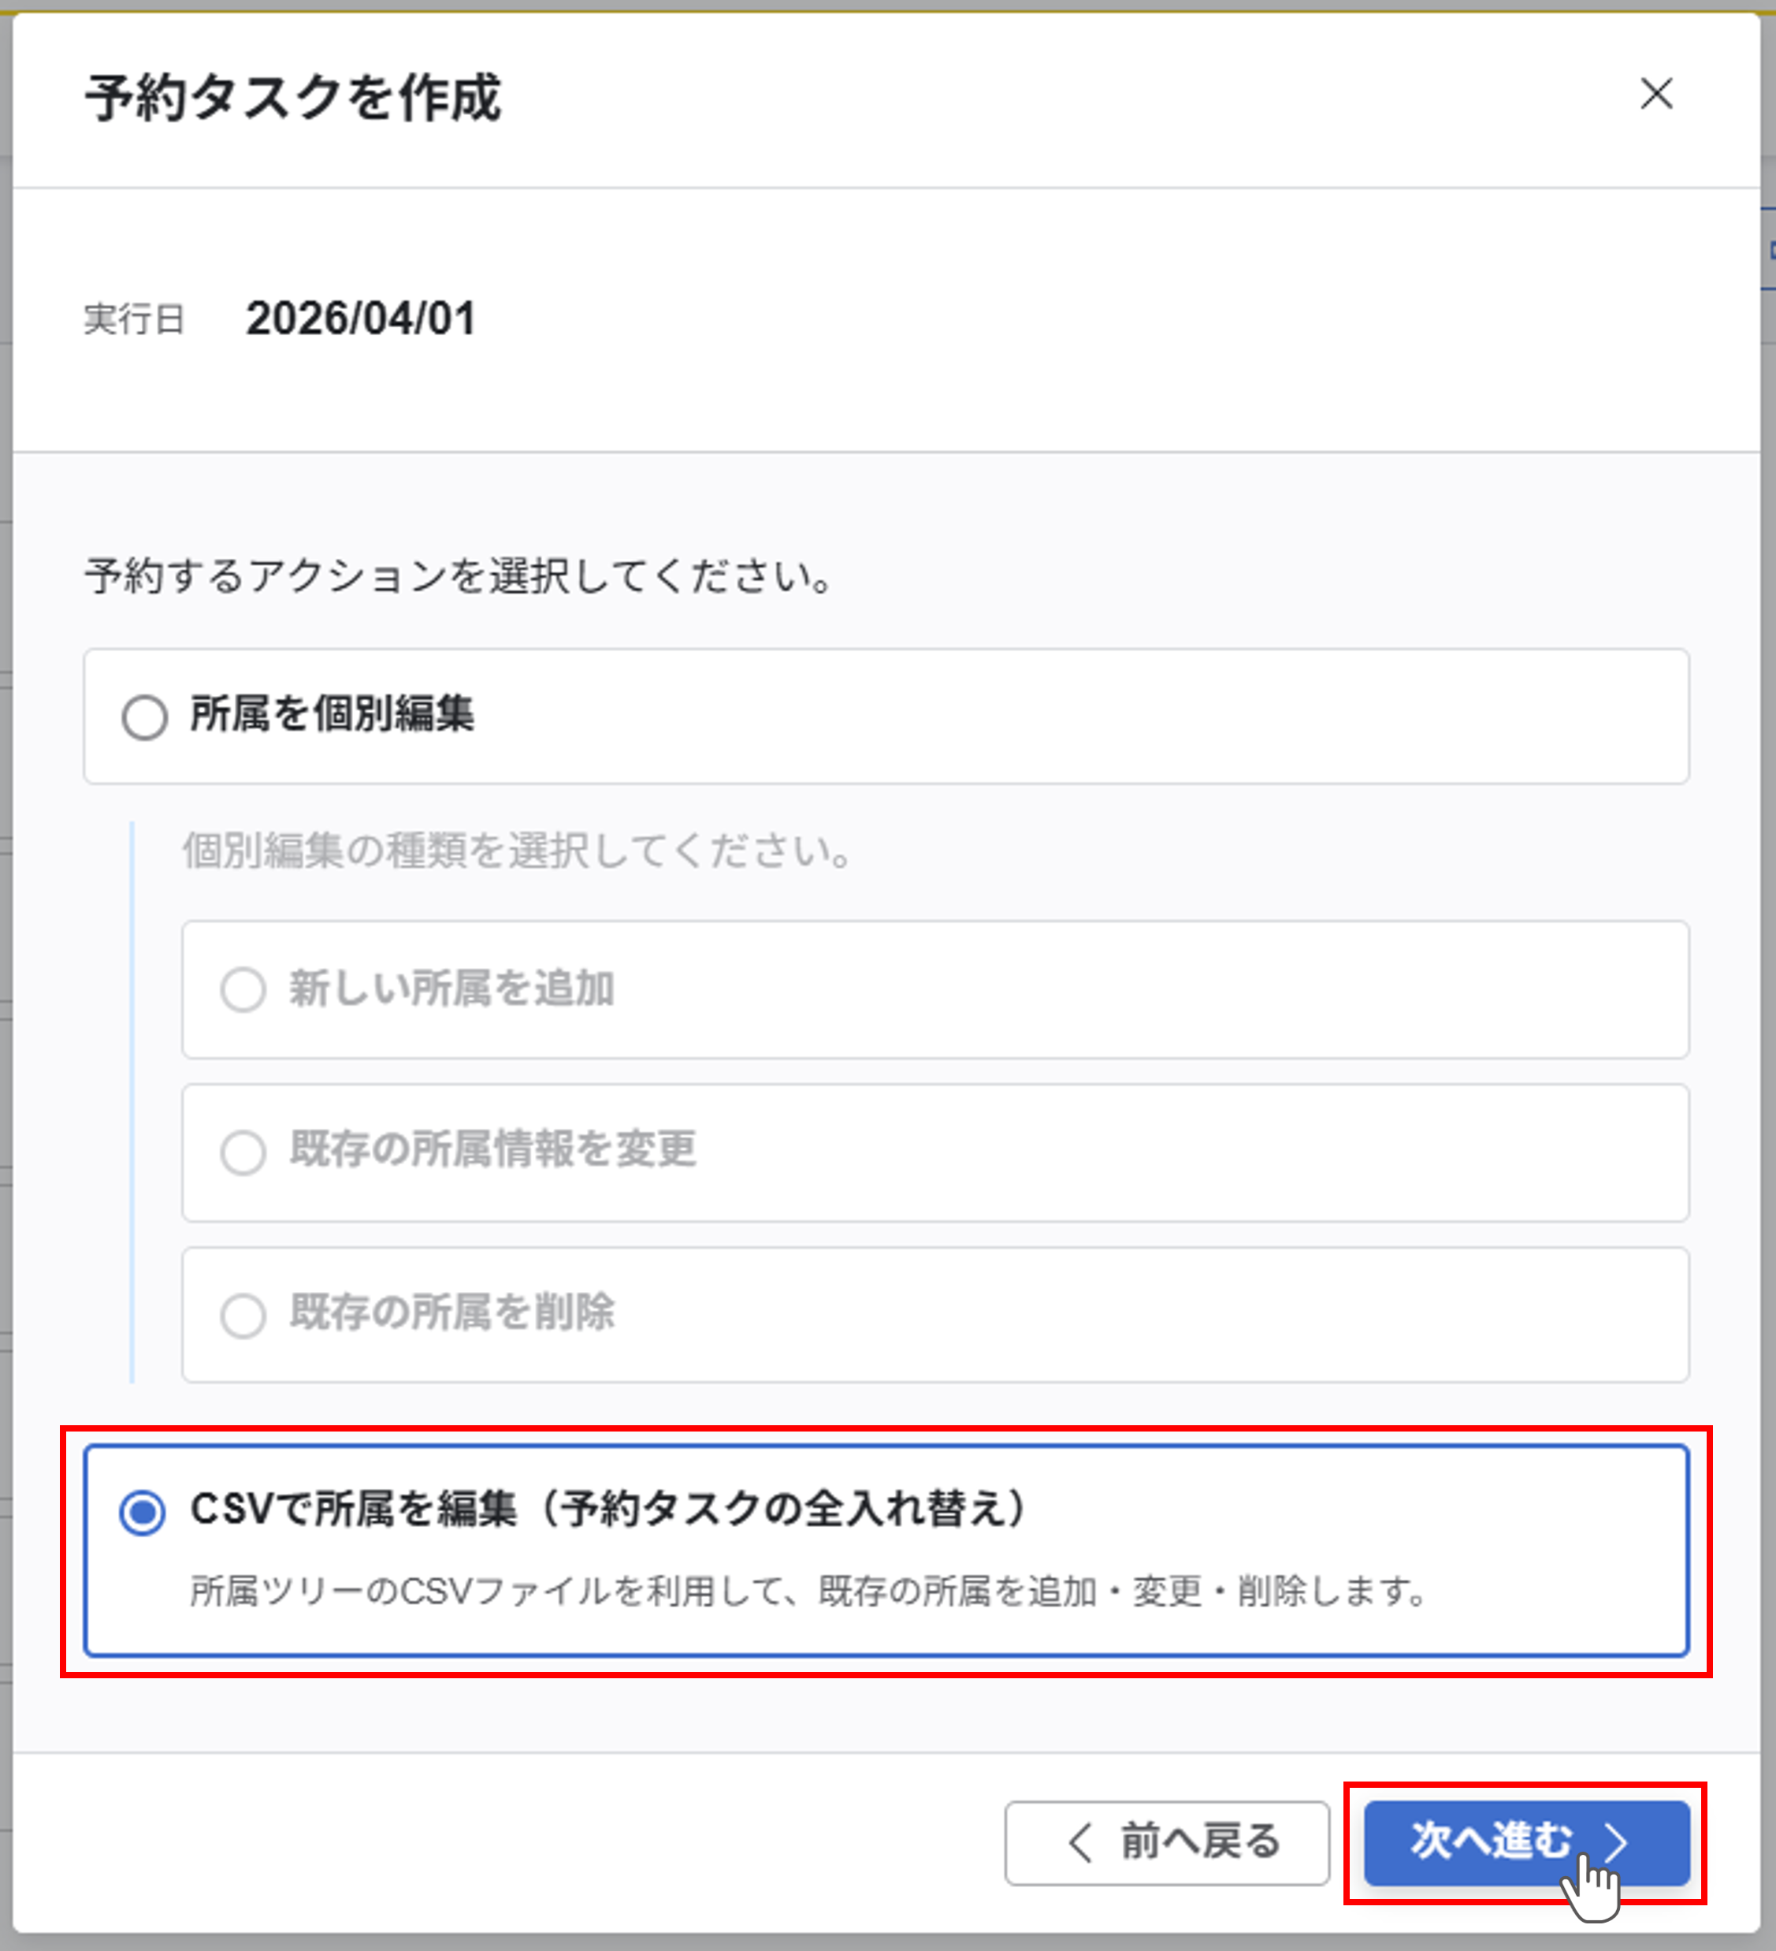The width and height of the screenshot is (1776, 1951).
Task: Click the 予約タスクを作成 dialog title
Action: 293,98
